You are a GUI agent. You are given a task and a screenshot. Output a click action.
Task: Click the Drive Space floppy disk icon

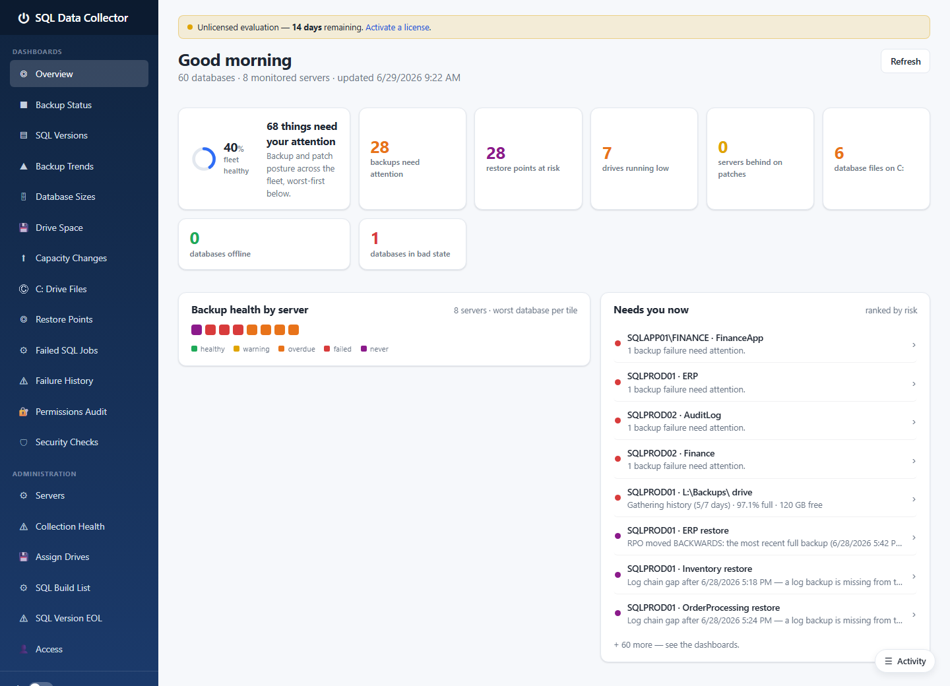click(24, 228)
